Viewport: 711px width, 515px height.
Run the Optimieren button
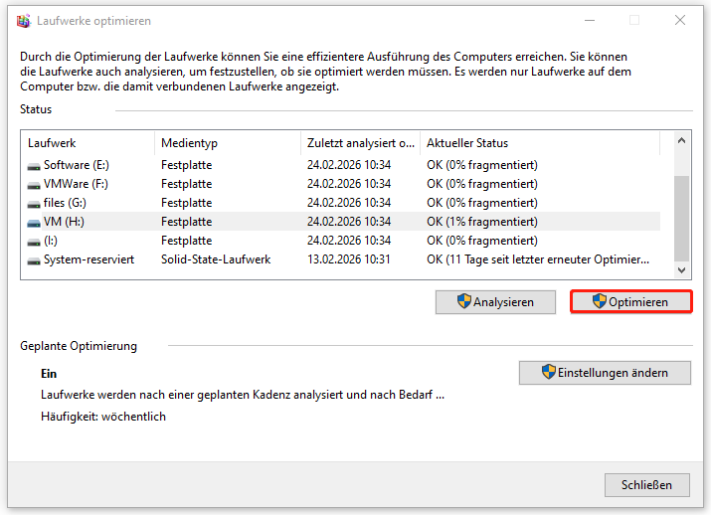click(630, 302)
